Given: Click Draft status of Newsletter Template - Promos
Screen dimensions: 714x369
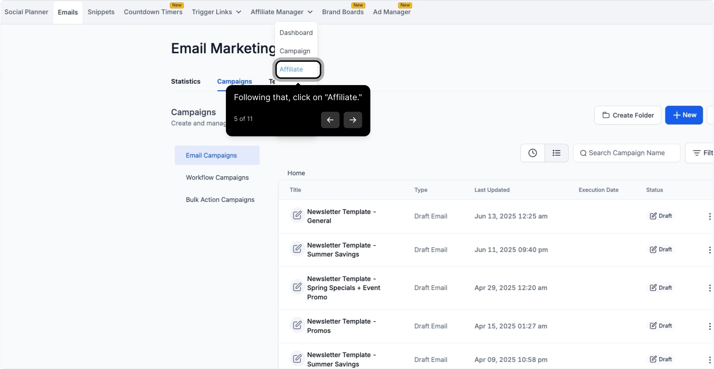Looking at the screenshot, I should 661,326.
